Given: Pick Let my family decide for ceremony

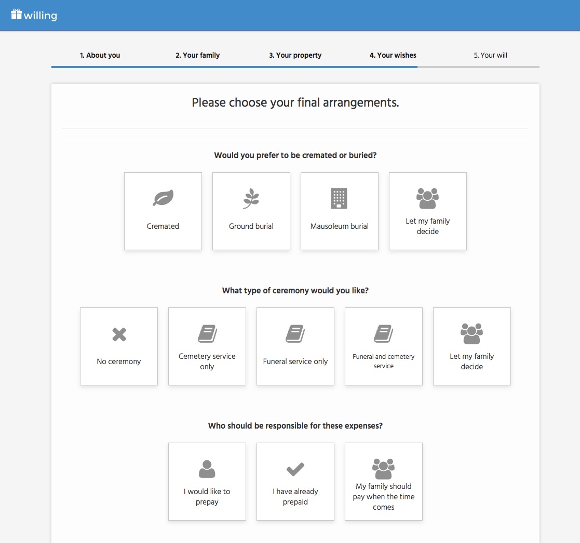Looking at the screenshot, I should point(472,346).
